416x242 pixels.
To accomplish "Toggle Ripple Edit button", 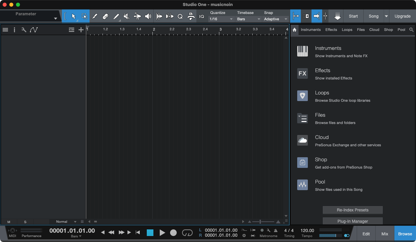I will click(x=306, y=16).
